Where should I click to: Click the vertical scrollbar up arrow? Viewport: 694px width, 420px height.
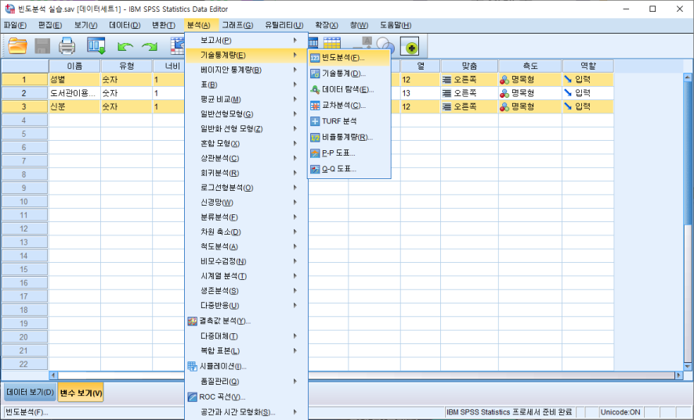point(688,77)
